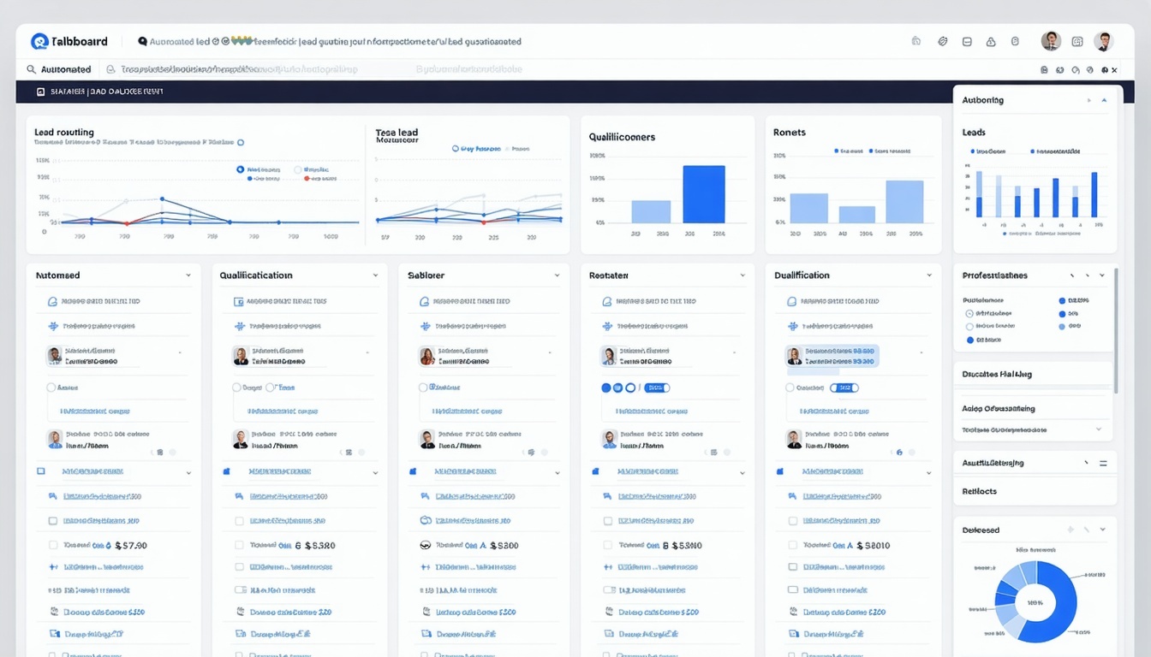The width and height of the screenshot is (1151, 657).
Task: Click the routing icon in the Qualificaticatioin column
Action: click(x=241, y=326)
